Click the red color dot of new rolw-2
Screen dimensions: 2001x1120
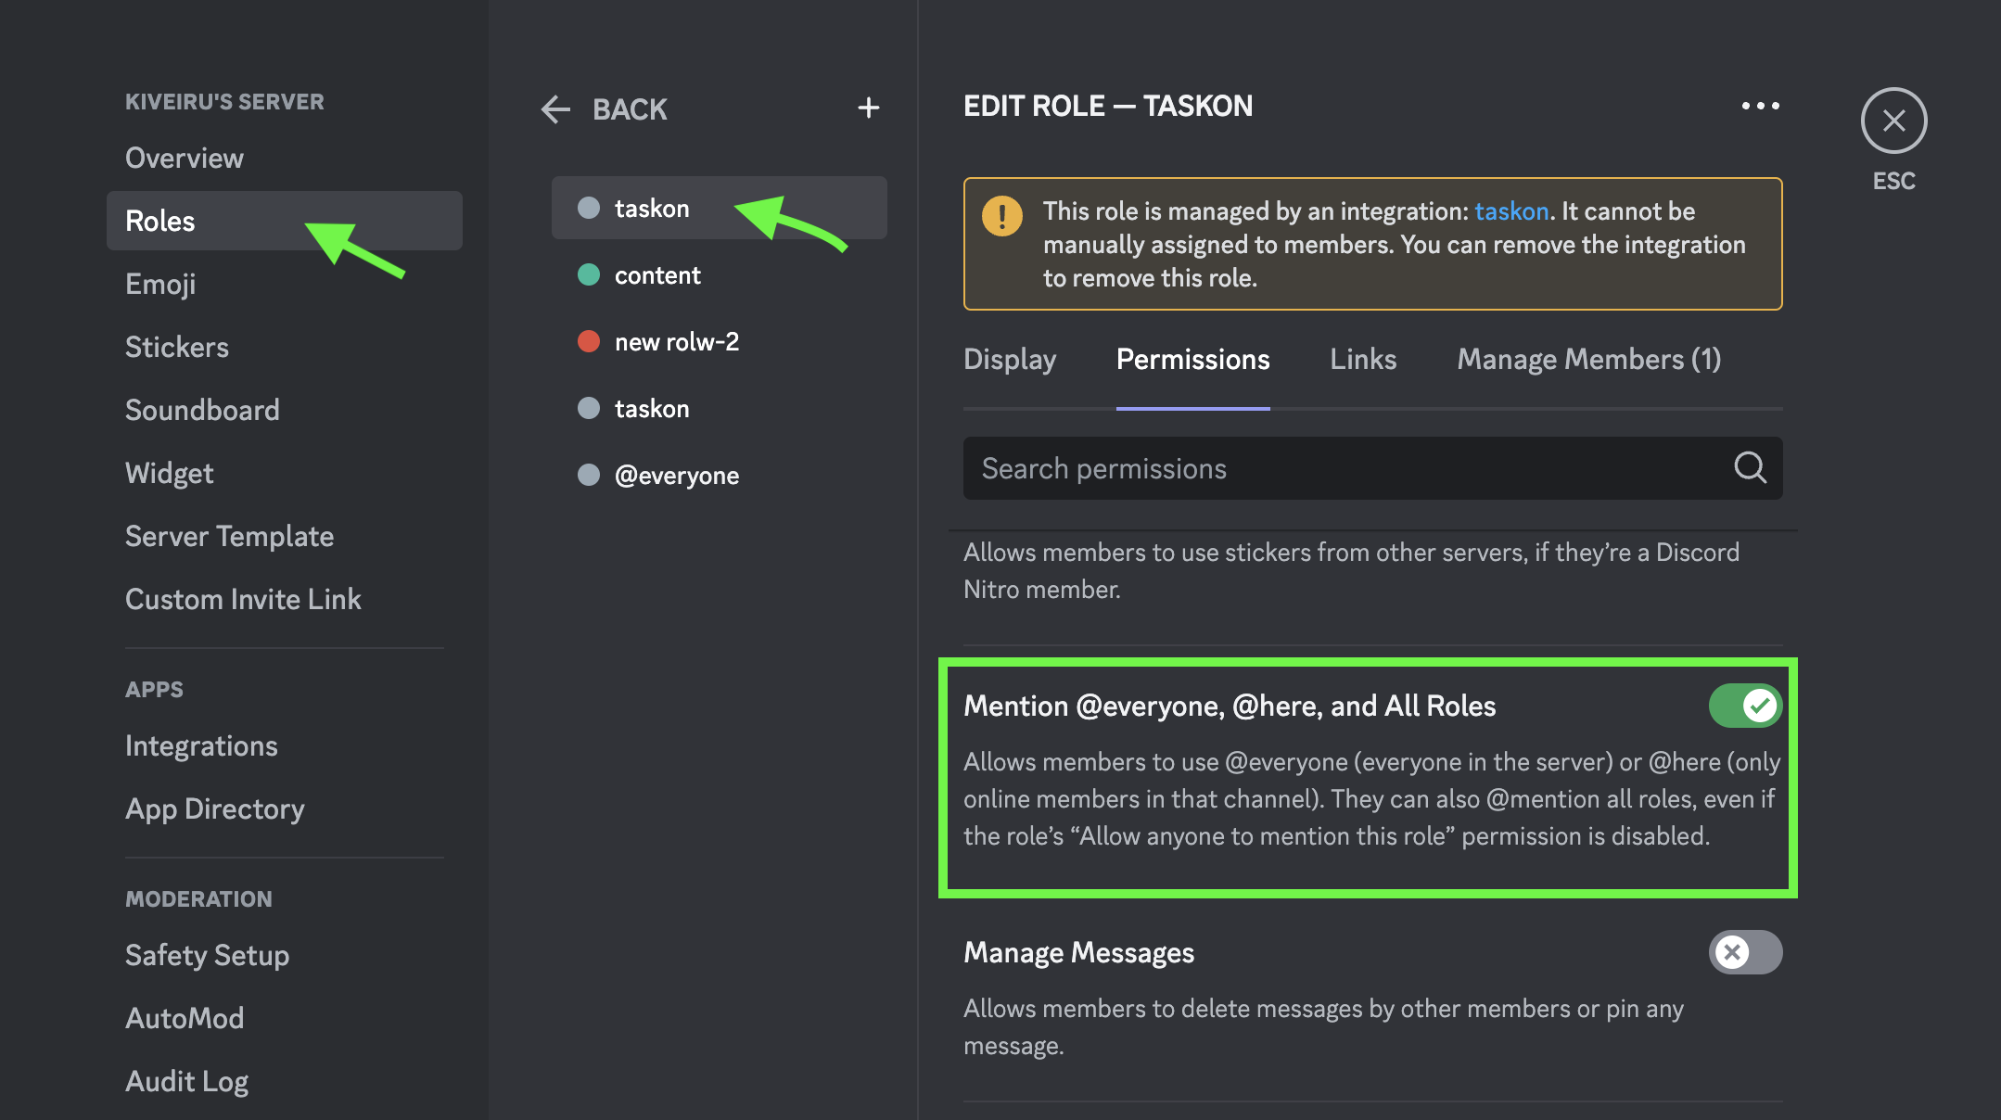[589, 342]
